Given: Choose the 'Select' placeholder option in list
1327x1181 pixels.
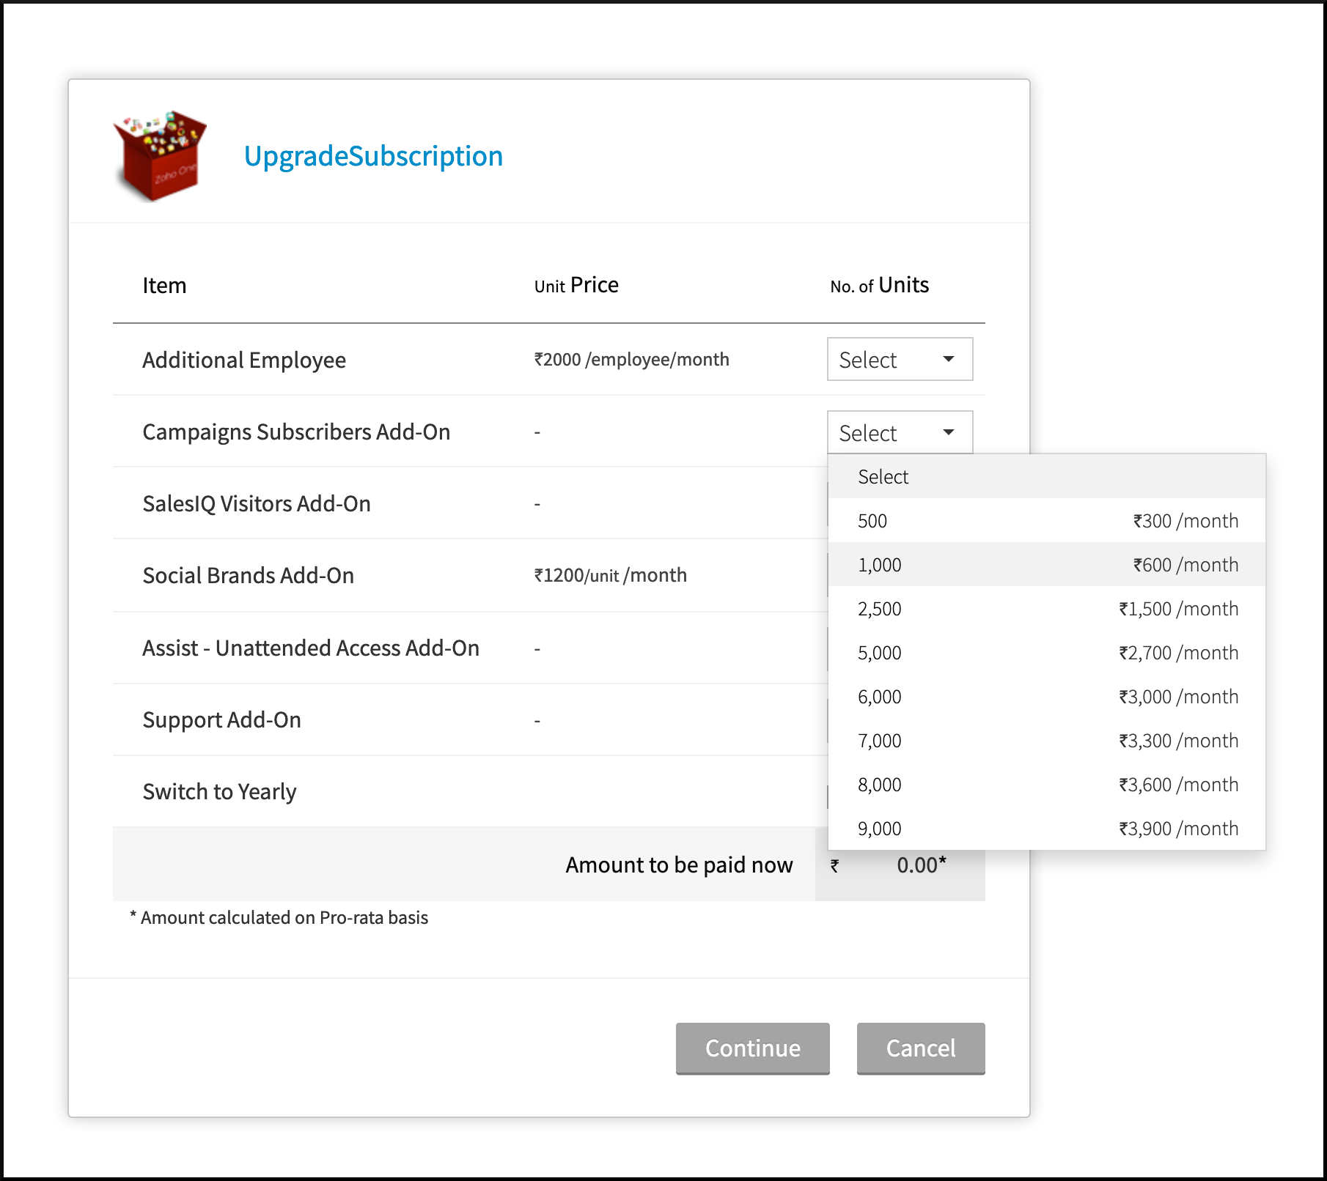Looking at the screenshot, I should tap(1046, 476).
